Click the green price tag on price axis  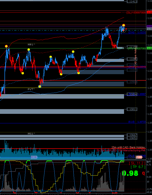point(149,48)
